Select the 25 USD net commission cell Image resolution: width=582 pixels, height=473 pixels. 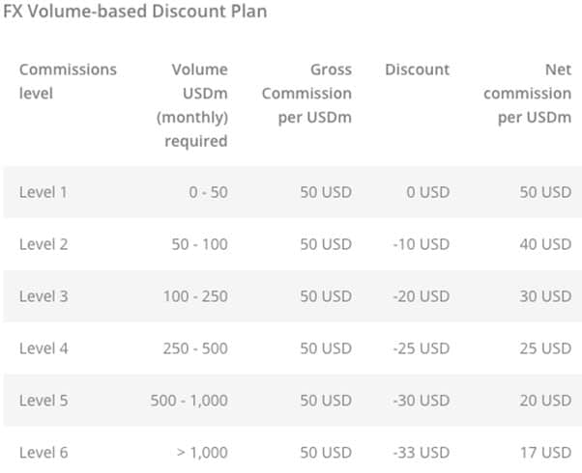545,348
